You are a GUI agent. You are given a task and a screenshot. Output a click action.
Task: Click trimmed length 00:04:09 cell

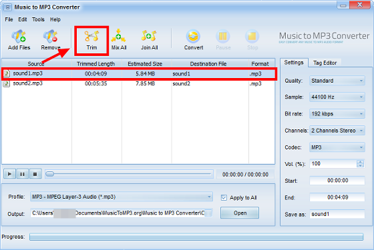click(97, 74)
